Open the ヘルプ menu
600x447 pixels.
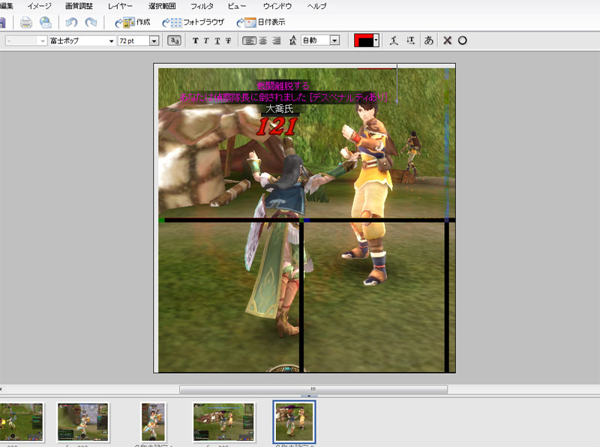click(316, 6)
